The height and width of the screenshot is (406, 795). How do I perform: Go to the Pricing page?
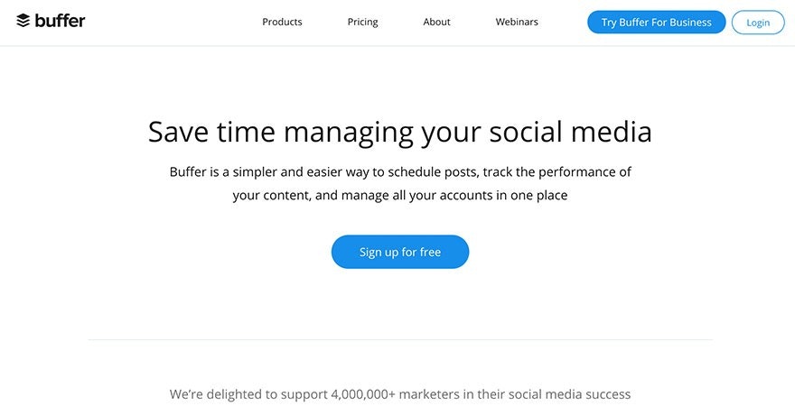pos(362,22)
